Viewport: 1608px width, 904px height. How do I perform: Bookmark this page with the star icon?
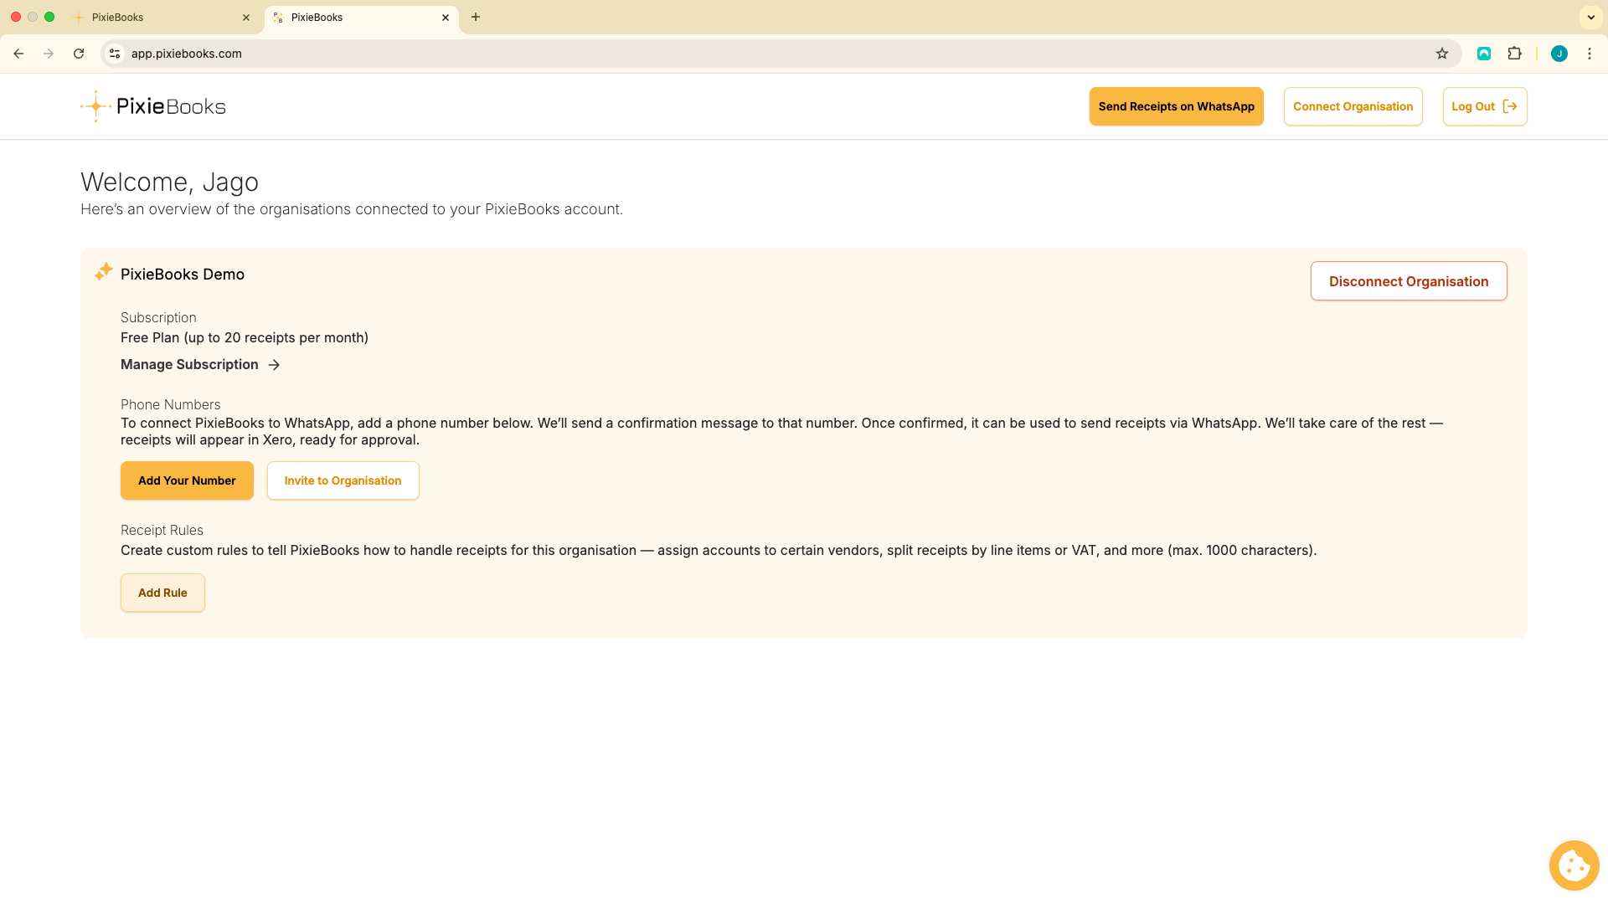pos(1442,54)
